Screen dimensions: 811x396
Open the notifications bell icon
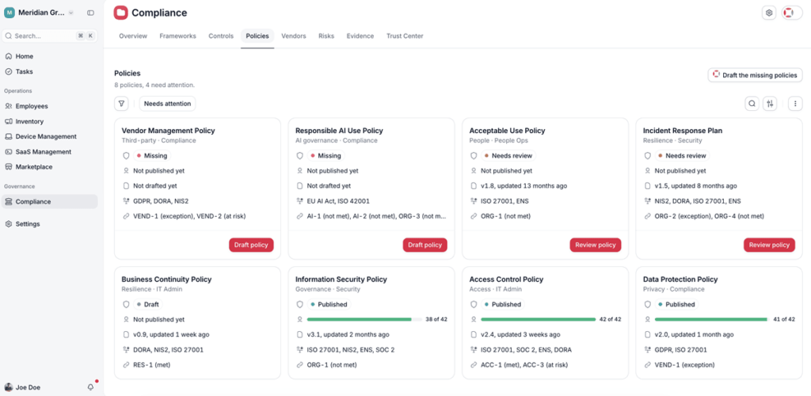coord(91,387)
